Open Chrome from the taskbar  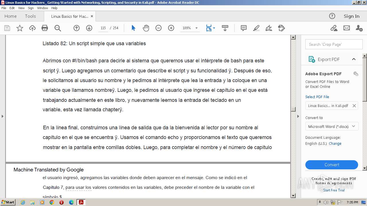coord(52,202)
